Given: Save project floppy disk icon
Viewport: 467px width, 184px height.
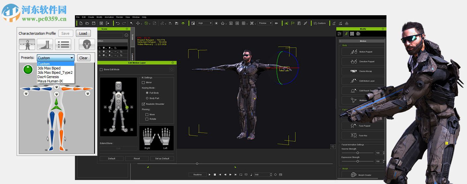Looking at the screenshot, I should tap(93, 23).
